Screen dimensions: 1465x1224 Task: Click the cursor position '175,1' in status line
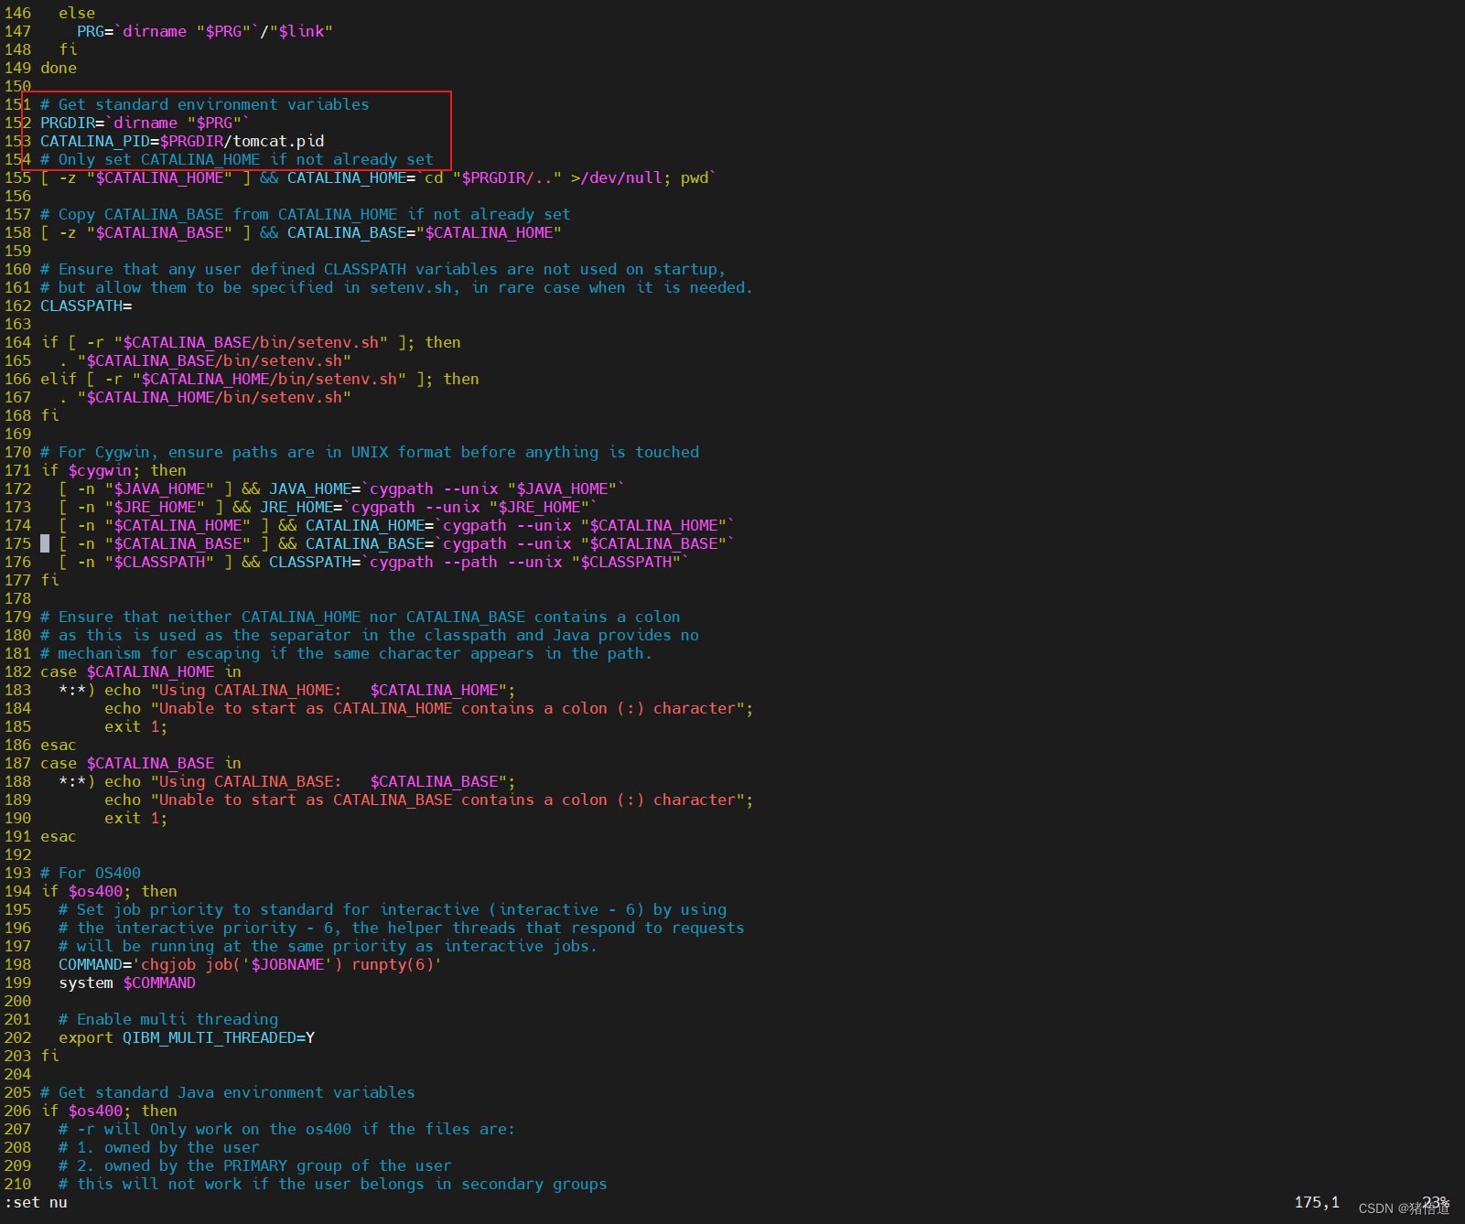click(x=1317, y=1202)
